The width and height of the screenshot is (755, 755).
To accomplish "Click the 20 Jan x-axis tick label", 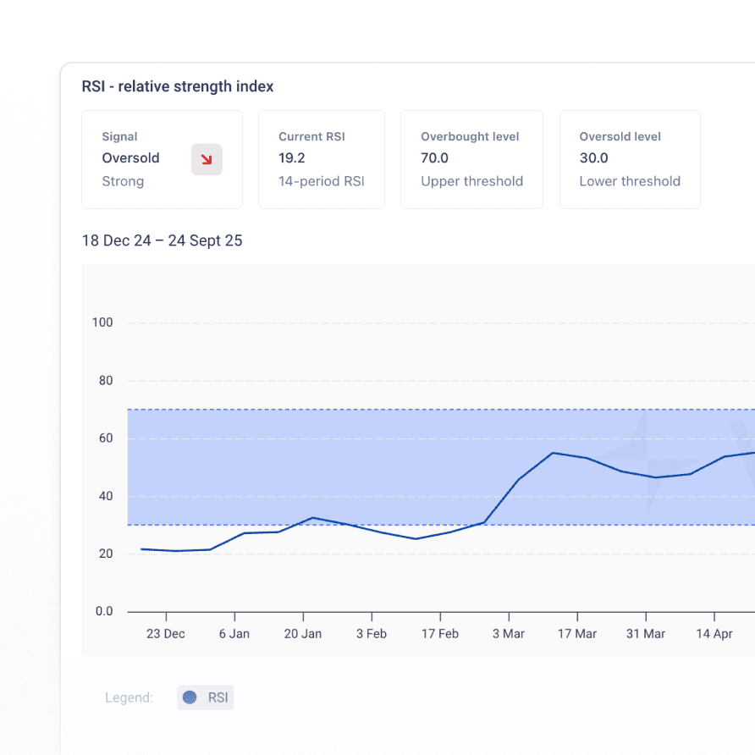I will pyautogui.click(x=303, y=634).
